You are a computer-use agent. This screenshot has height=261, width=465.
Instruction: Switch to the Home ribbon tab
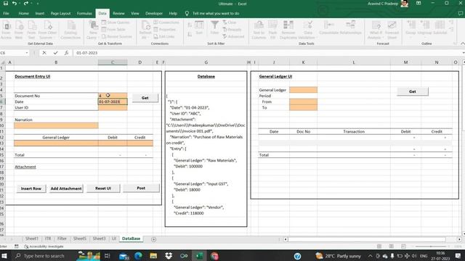pyautogui.click(x=23, y=13)
